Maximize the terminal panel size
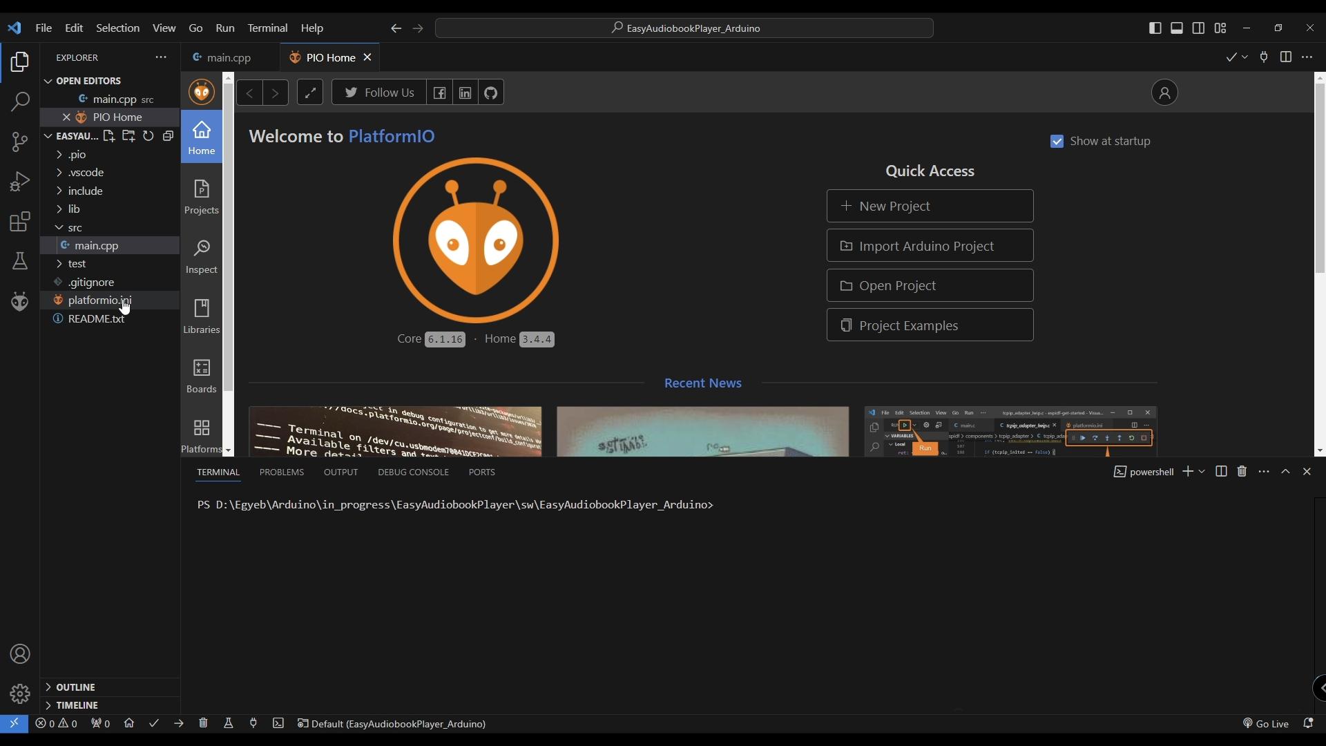 1285,471
